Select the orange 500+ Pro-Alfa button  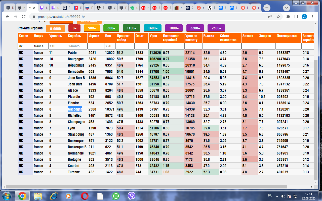(92, 28)
